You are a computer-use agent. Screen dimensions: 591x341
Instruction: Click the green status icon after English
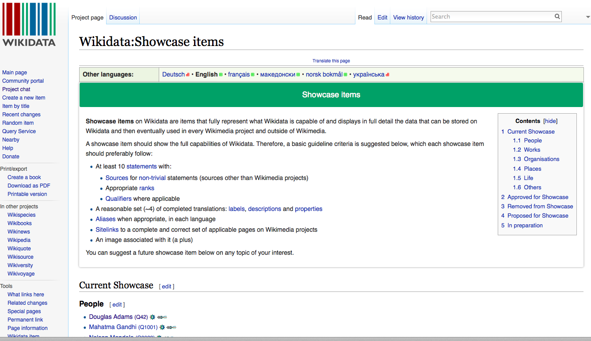click(x=221, y=75)
